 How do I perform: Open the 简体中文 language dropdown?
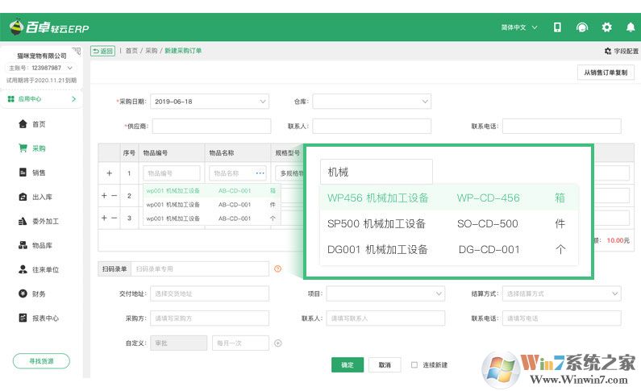point(519,27)
